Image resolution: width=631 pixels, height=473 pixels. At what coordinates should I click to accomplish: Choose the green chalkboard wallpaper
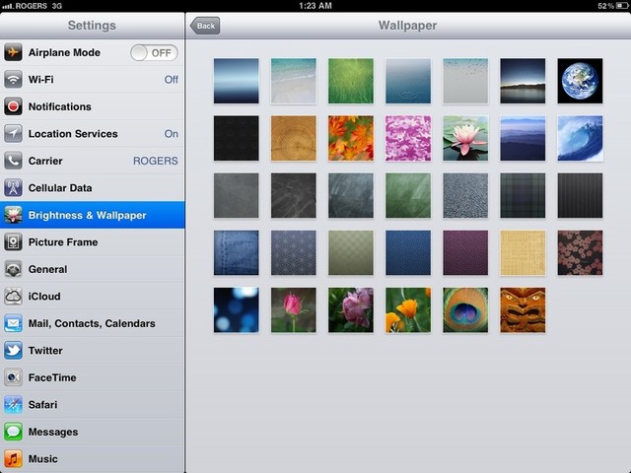click(408, 195)
